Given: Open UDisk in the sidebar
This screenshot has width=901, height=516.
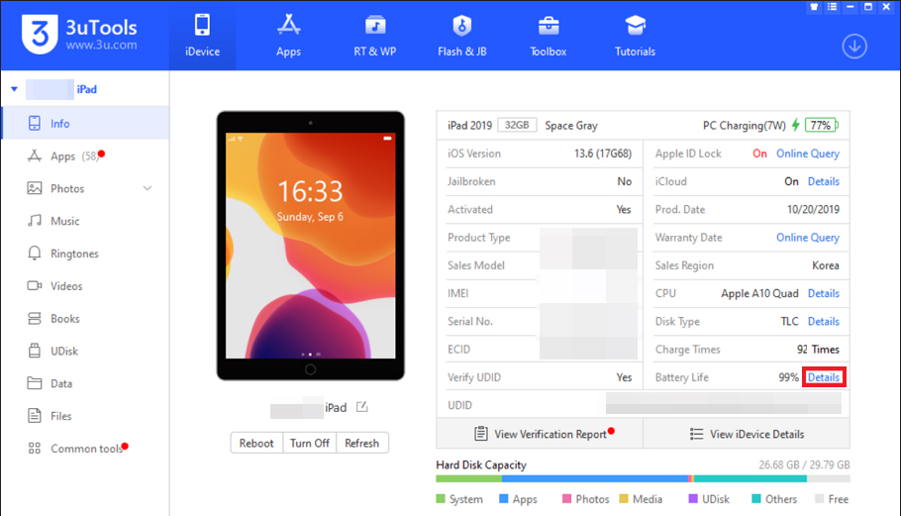Looking at the screenshot, I should [85, 351].
